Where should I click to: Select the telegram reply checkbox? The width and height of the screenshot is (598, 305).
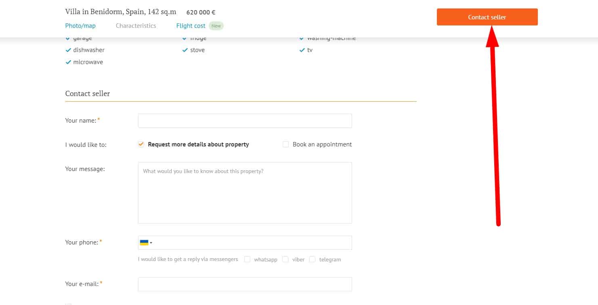[x=312, y=259]
